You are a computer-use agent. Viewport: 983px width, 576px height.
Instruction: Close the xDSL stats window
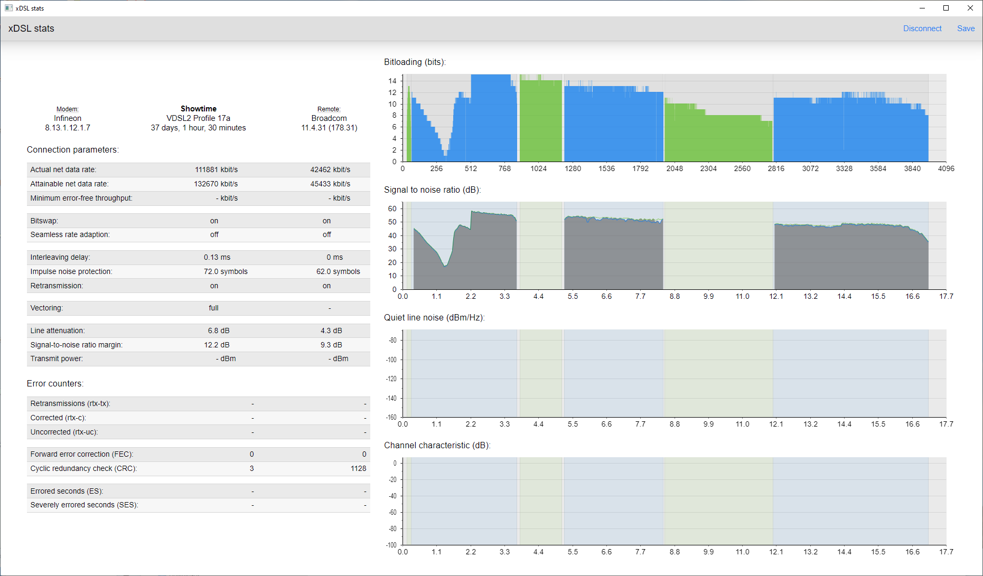[x=970, y=8]
